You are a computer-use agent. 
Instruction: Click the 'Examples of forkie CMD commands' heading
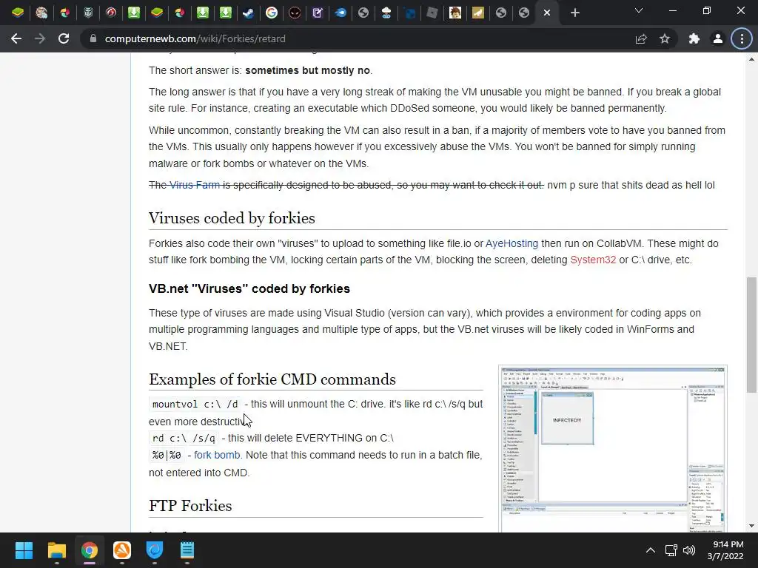point(272,379)
